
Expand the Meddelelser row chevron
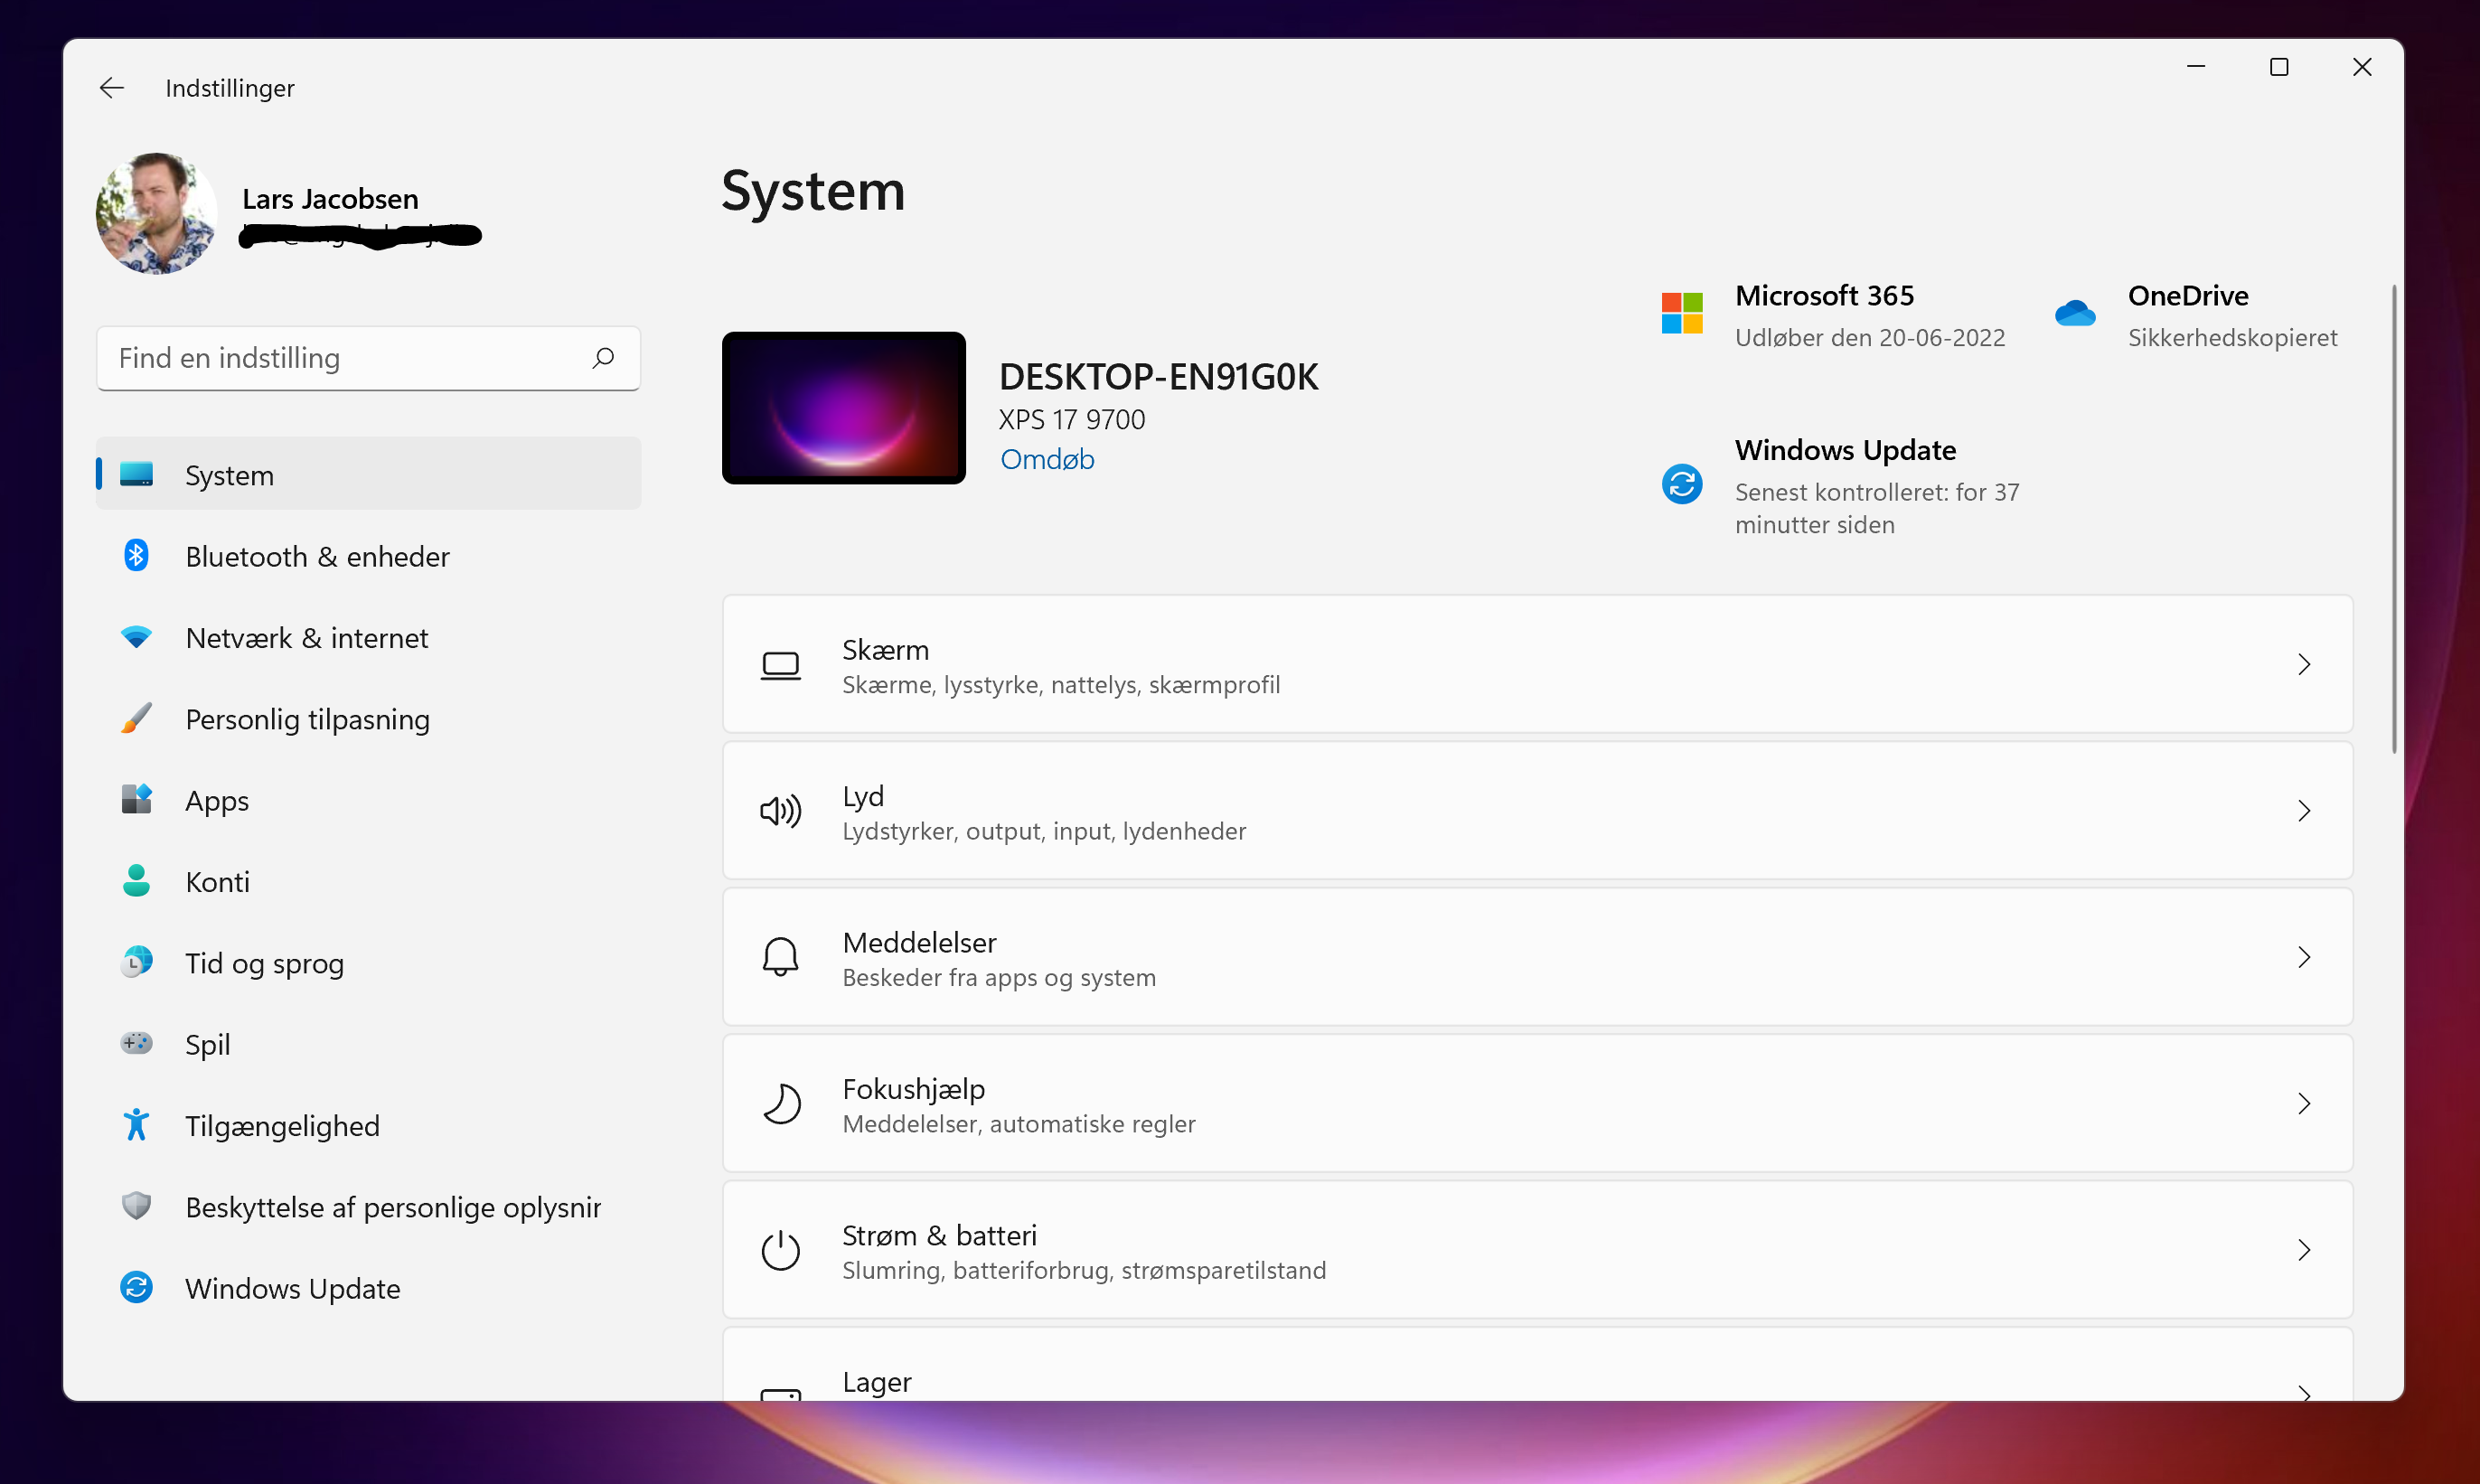coord(2304,958)
